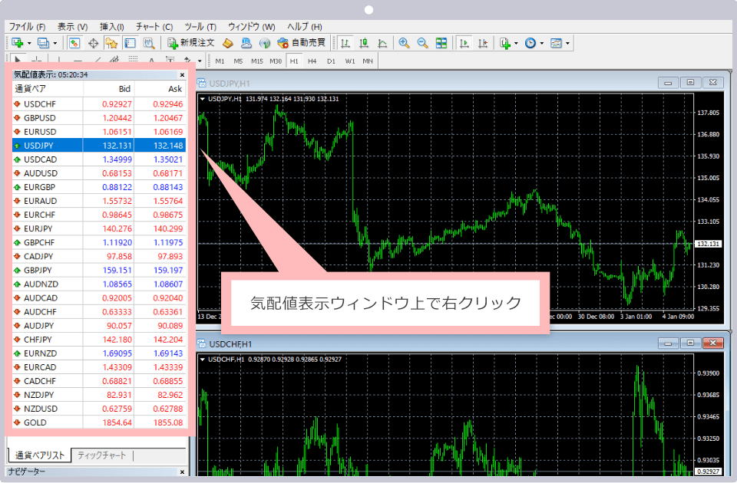Select the H4 timeframe button
The width and height of the screenshot is (737, 483).
coord(312,61)
